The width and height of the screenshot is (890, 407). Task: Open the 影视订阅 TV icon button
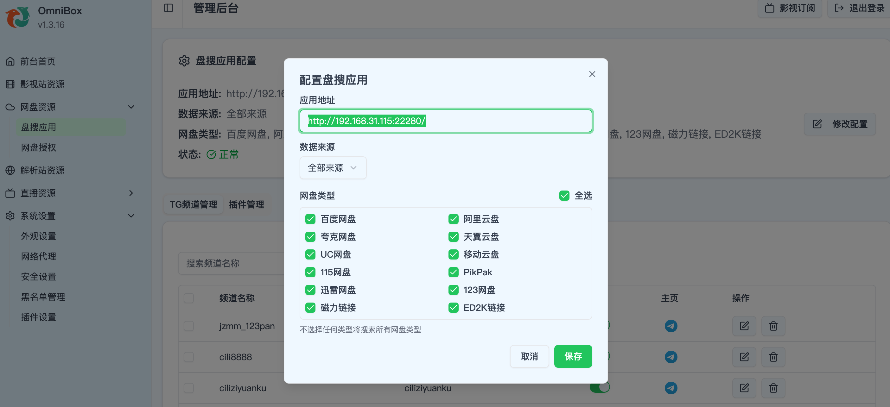[790, 8]
